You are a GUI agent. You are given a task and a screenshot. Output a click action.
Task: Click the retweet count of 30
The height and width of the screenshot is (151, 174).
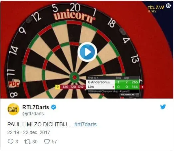coord(35,142)
